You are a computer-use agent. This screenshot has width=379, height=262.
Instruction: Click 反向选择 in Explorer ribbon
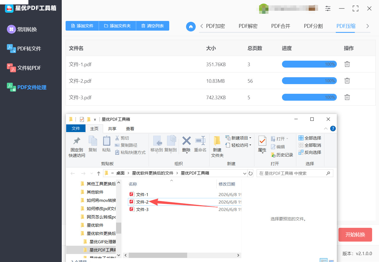(x=310, y=152)
